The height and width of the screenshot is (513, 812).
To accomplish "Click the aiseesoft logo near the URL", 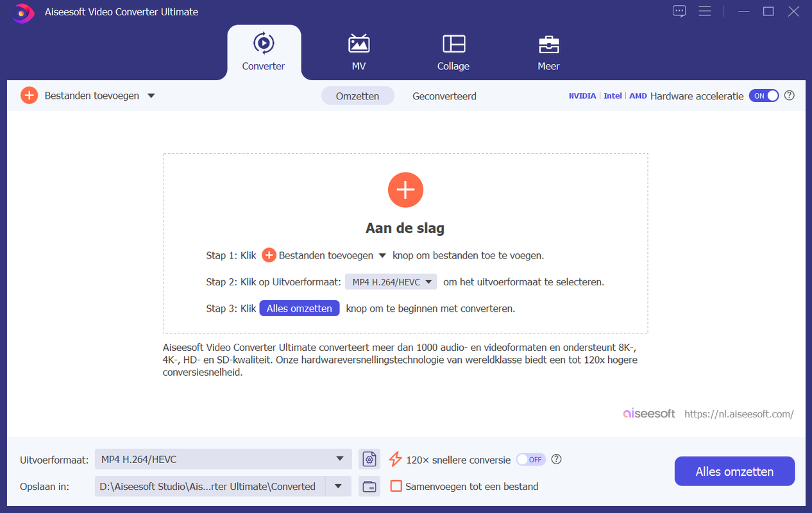I will (x=649, y=414).
